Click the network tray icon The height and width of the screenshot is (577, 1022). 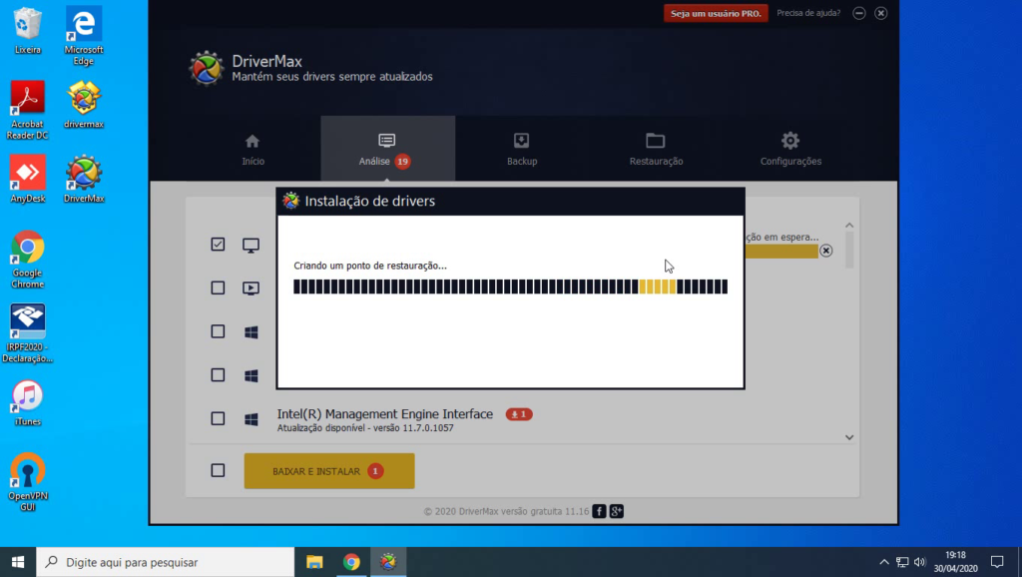[x=902, y=562]
